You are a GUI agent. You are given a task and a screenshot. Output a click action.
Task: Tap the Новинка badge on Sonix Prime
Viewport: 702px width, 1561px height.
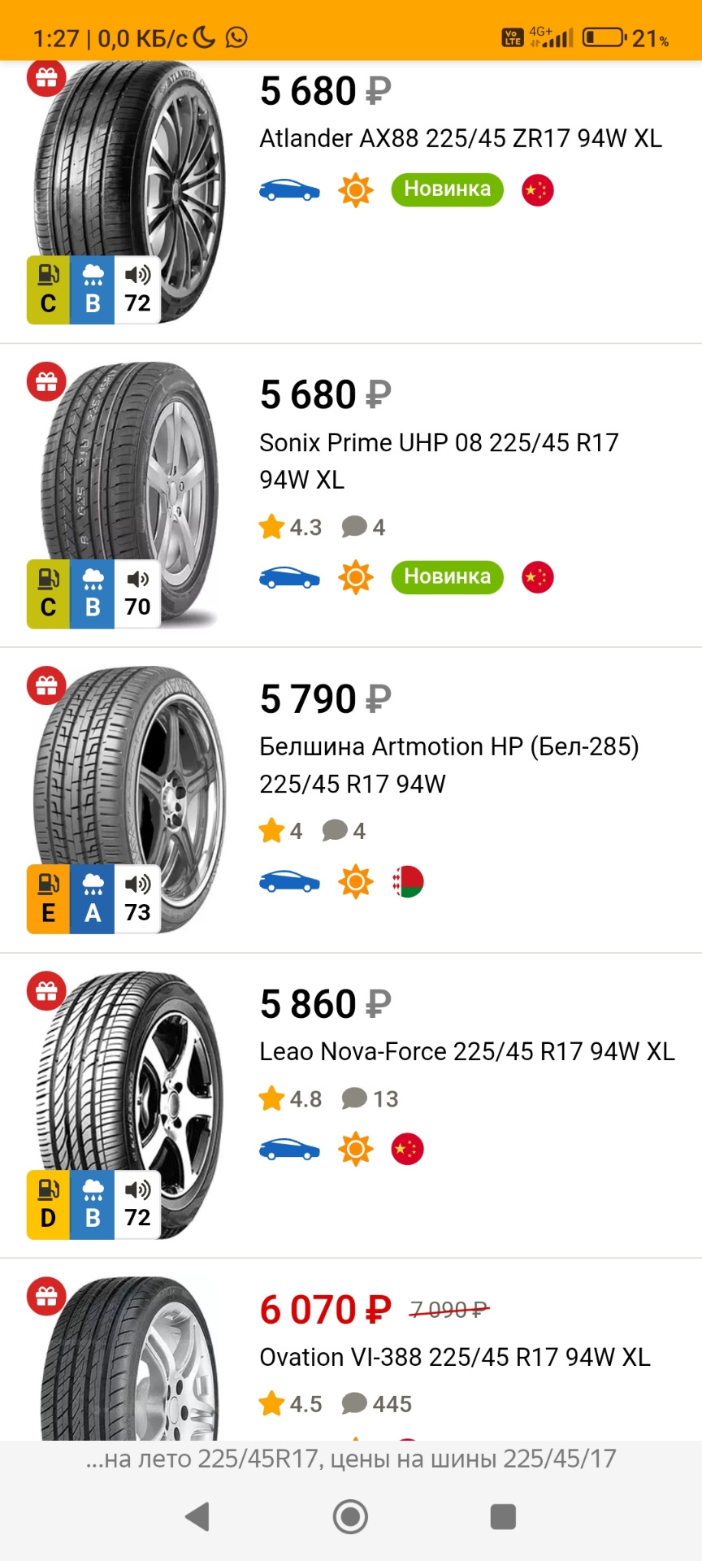pos(447,576)
